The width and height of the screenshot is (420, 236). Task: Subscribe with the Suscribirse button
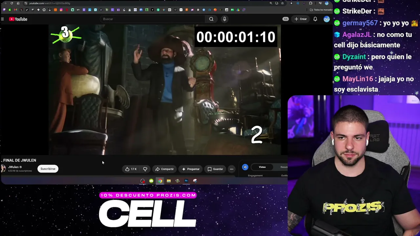[48, 169]
